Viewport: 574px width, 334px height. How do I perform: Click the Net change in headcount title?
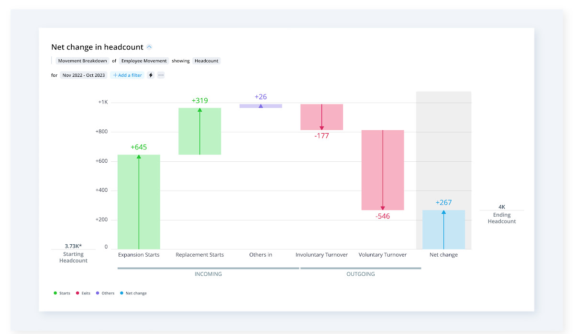(97, 47)
